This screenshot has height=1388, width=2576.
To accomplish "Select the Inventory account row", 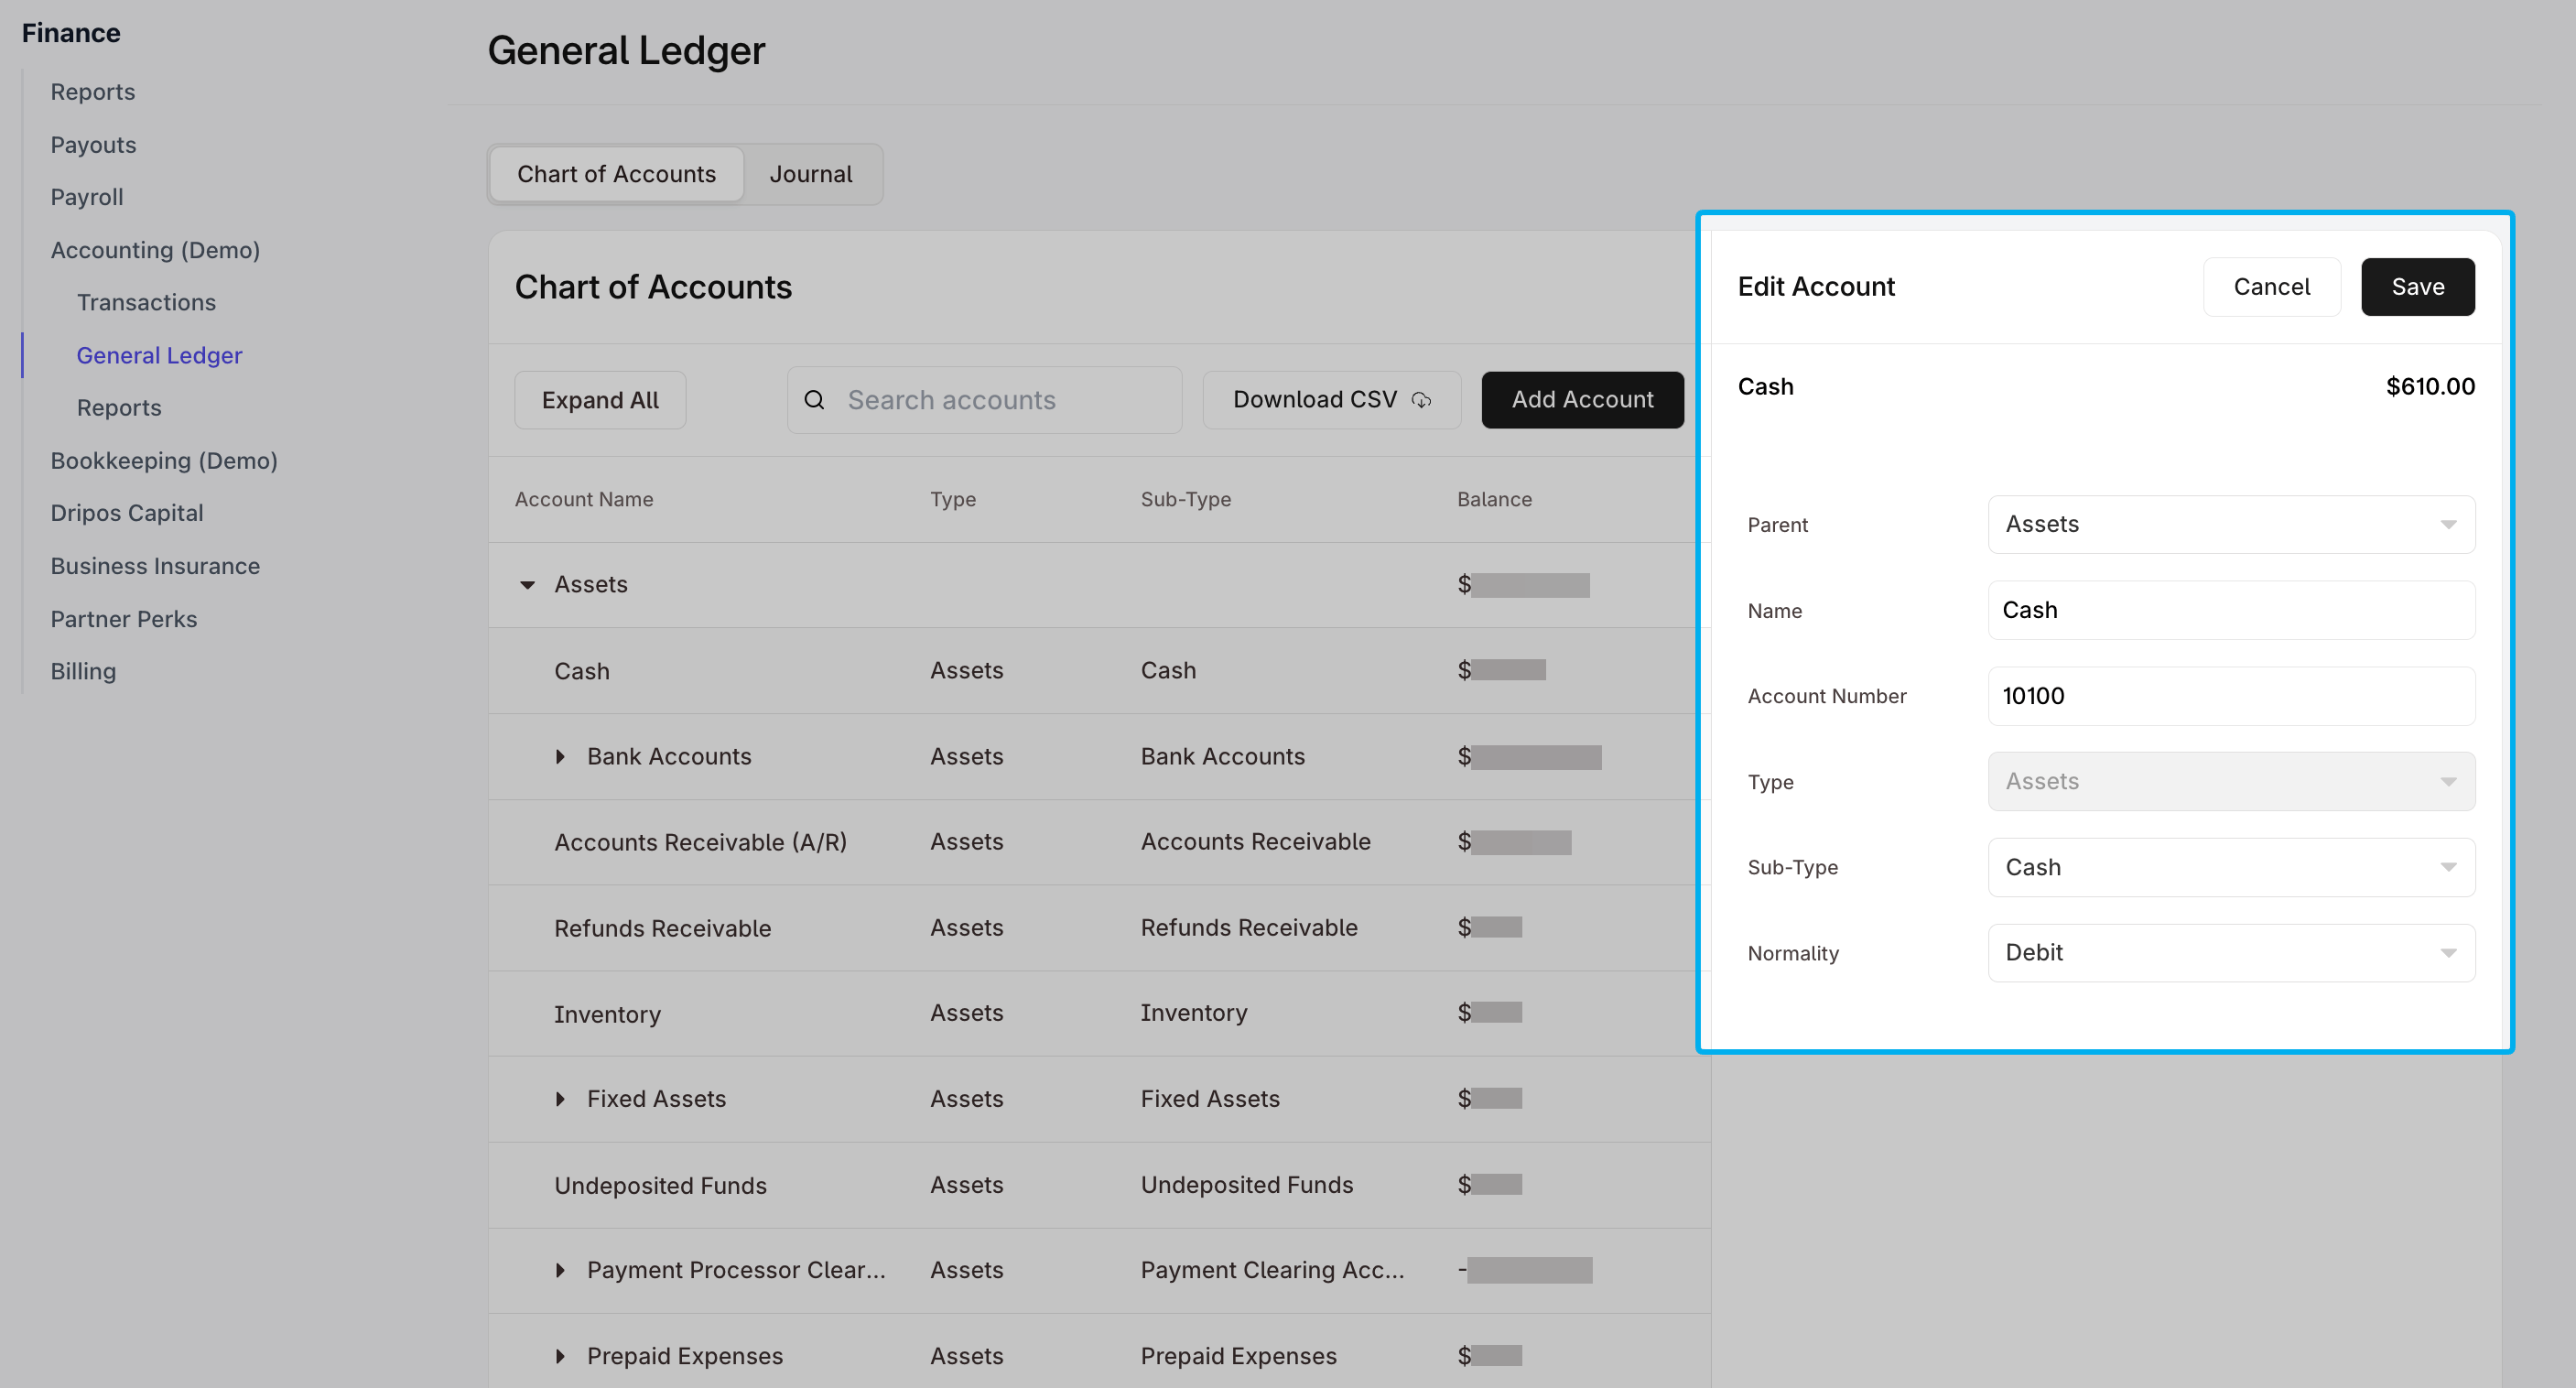I will tap(1099, 1014).
